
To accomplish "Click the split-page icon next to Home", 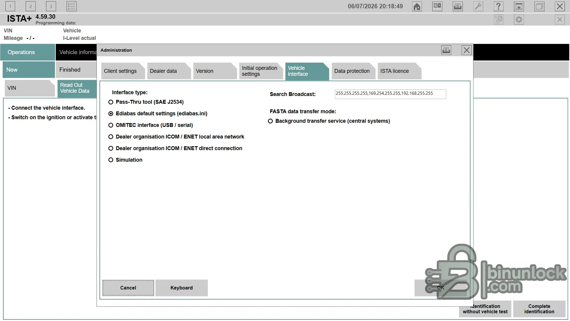I will [437, 6].
